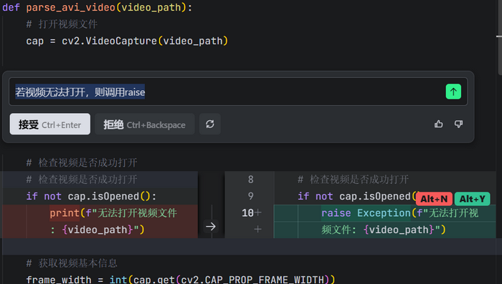Click the comment # 打开视频文件
The image size is (502, 284).
click(x=62, y=24)
